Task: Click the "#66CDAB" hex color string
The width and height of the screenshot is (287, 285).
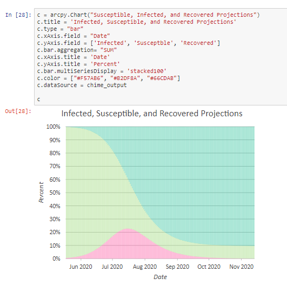Action: (162, 78)
